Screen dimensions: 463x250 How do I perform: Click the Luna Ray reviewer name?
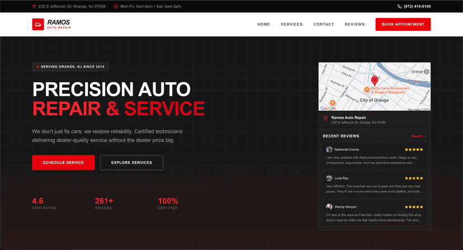point(341,178)
